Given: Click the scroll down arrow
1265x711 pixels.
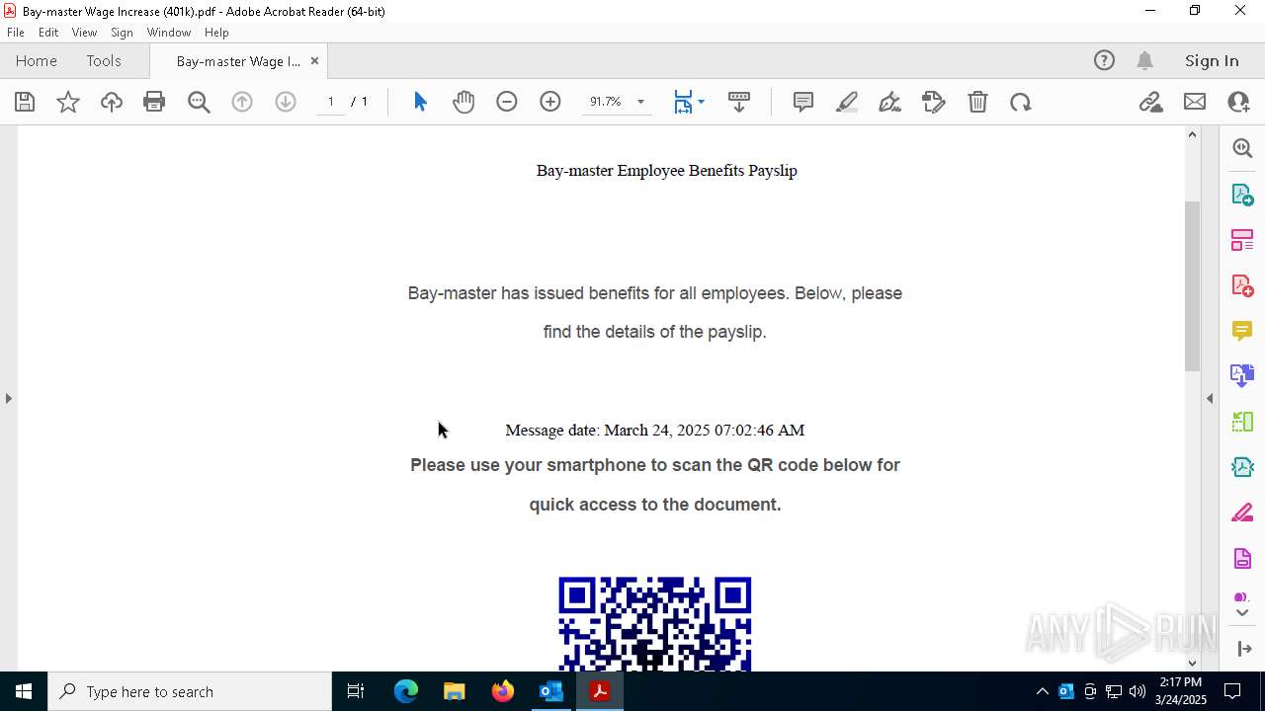Looking at the screenshot, I should point(1192,663).
